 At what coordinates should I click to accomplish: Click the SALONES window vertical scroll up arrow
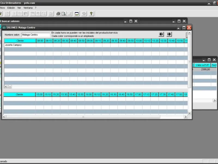coord(189,33)
